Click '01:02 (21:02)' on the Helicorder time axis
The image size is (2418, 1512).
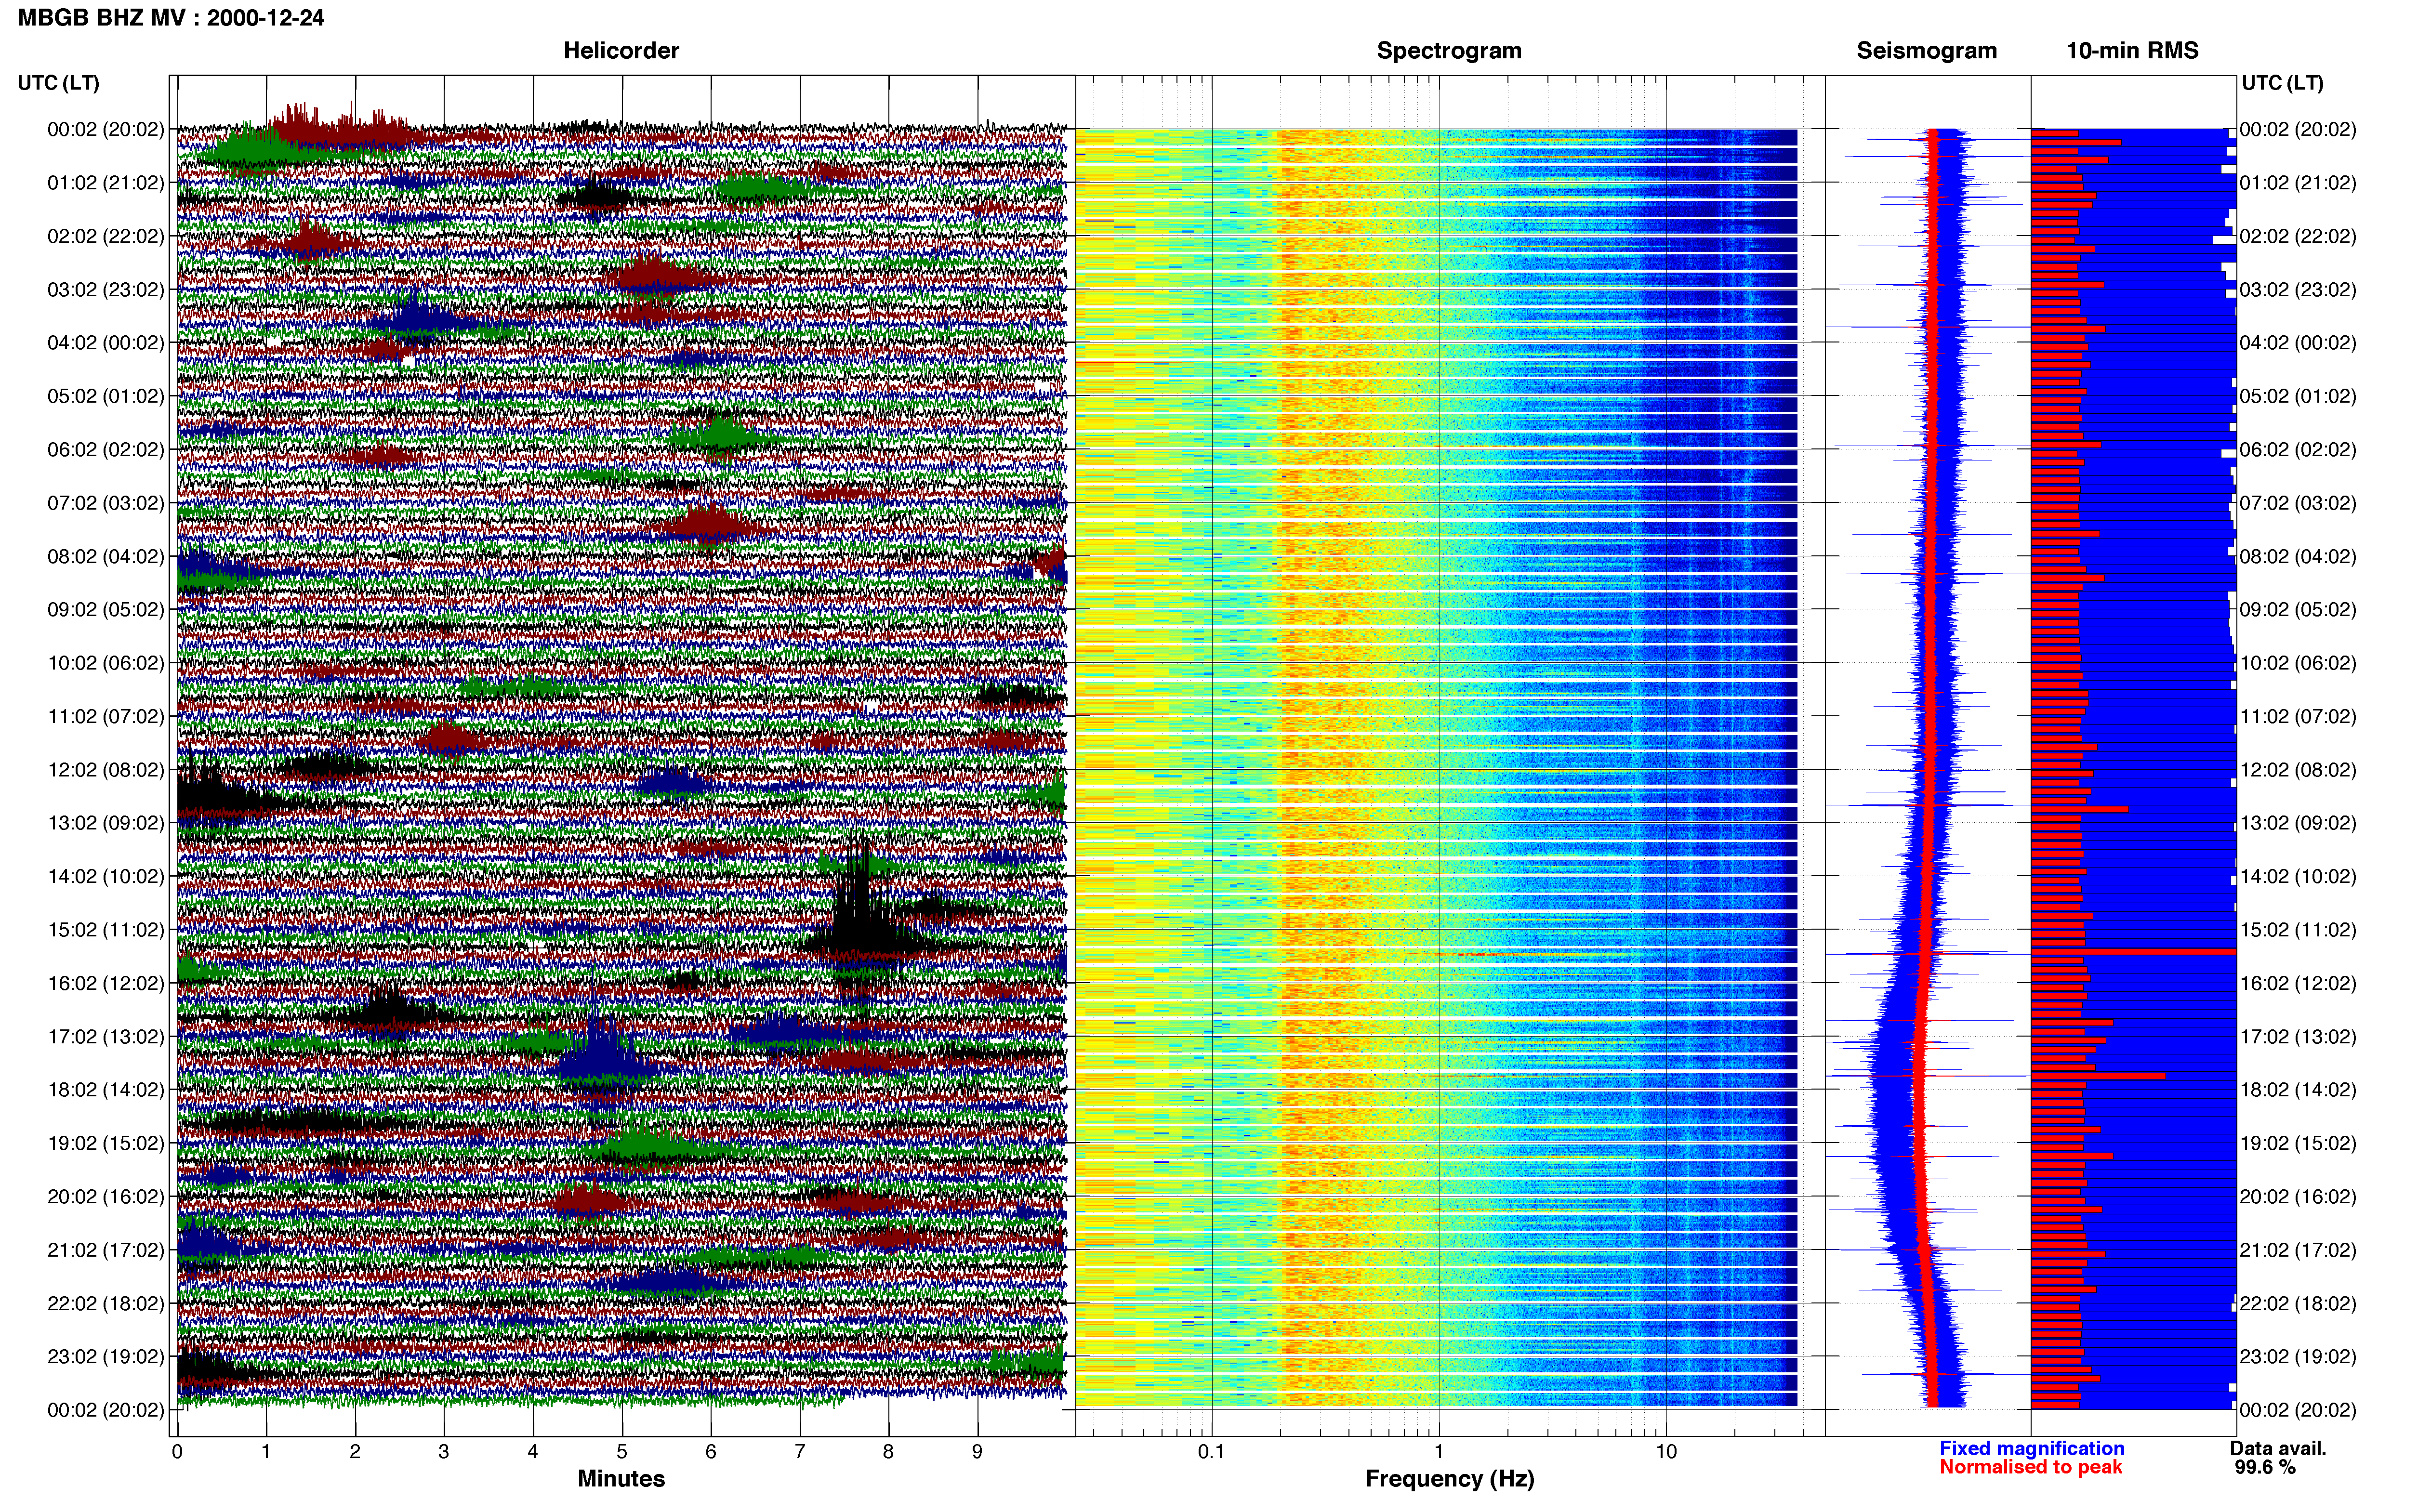[x=105, y=182]
